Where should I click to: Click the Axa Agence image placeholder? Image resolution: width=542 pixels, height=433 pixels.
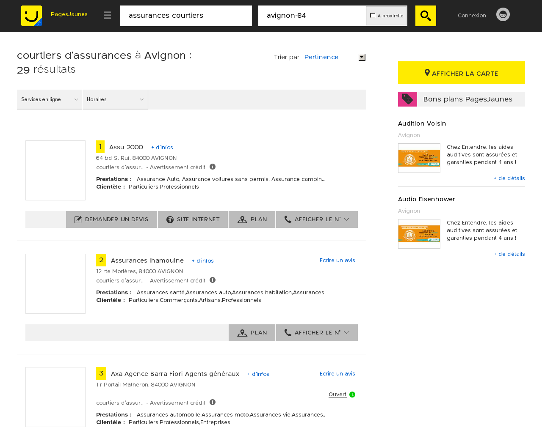pos(55,397)
